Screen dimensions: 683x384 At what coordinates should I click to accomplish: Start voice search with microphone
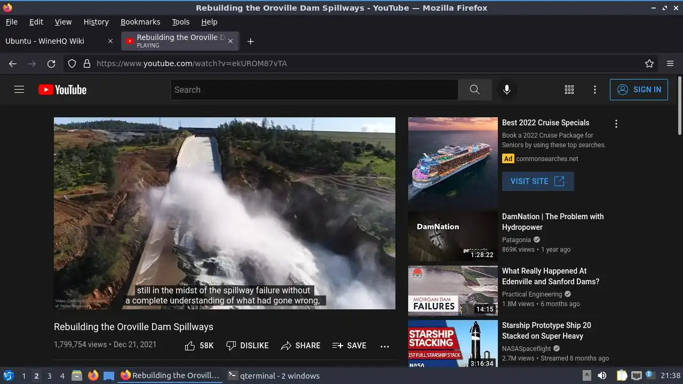pos(507,90)
